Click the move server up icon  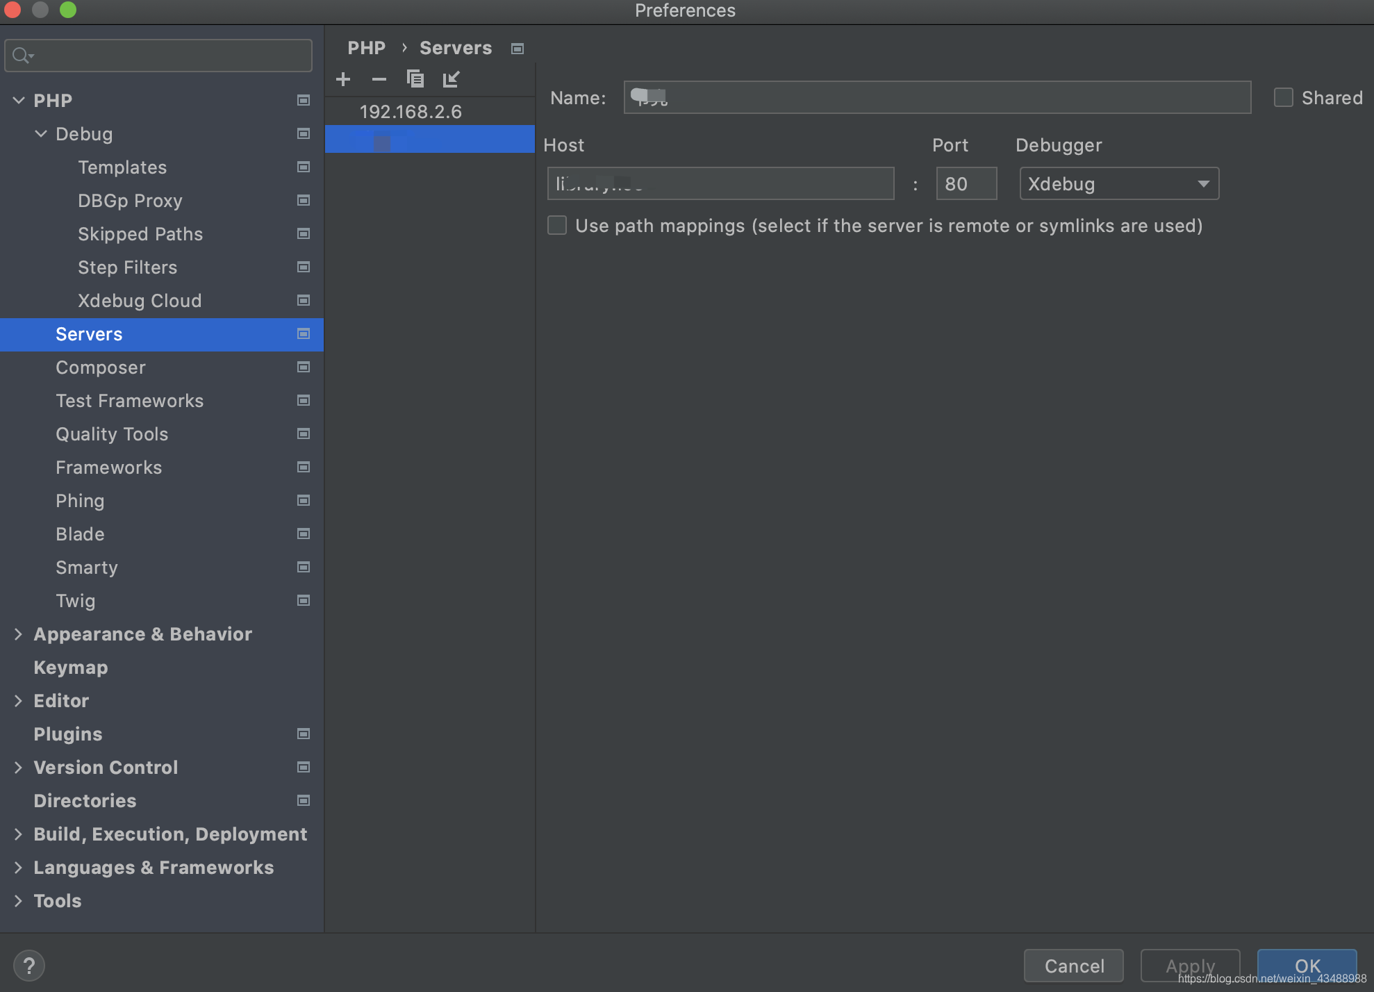point(450,78)
